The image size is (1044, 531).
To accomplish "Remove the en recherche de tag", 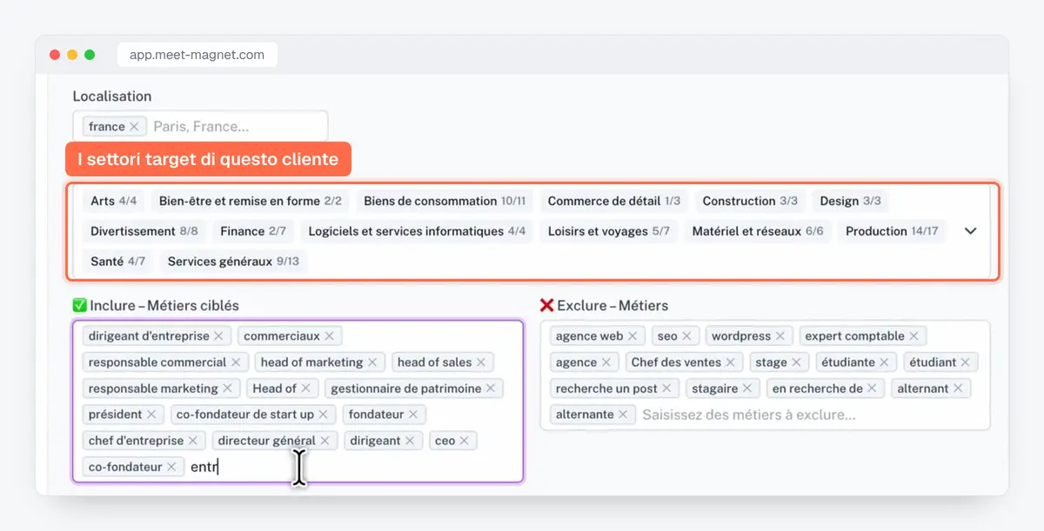I will click(872, 388).
